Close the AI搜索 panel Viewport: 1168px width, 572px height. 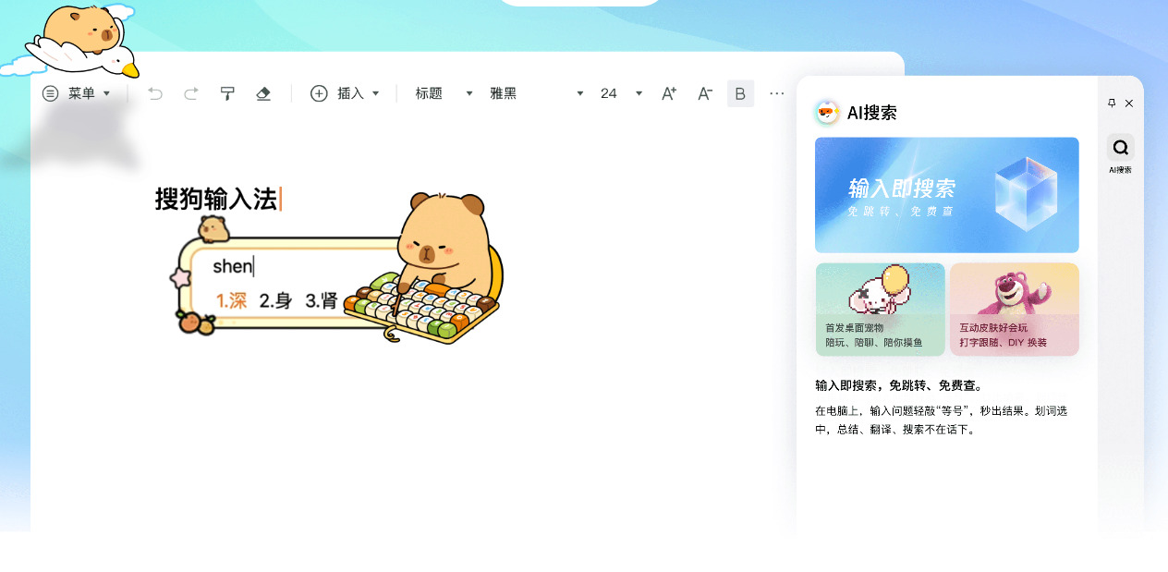click(1129, 103)
